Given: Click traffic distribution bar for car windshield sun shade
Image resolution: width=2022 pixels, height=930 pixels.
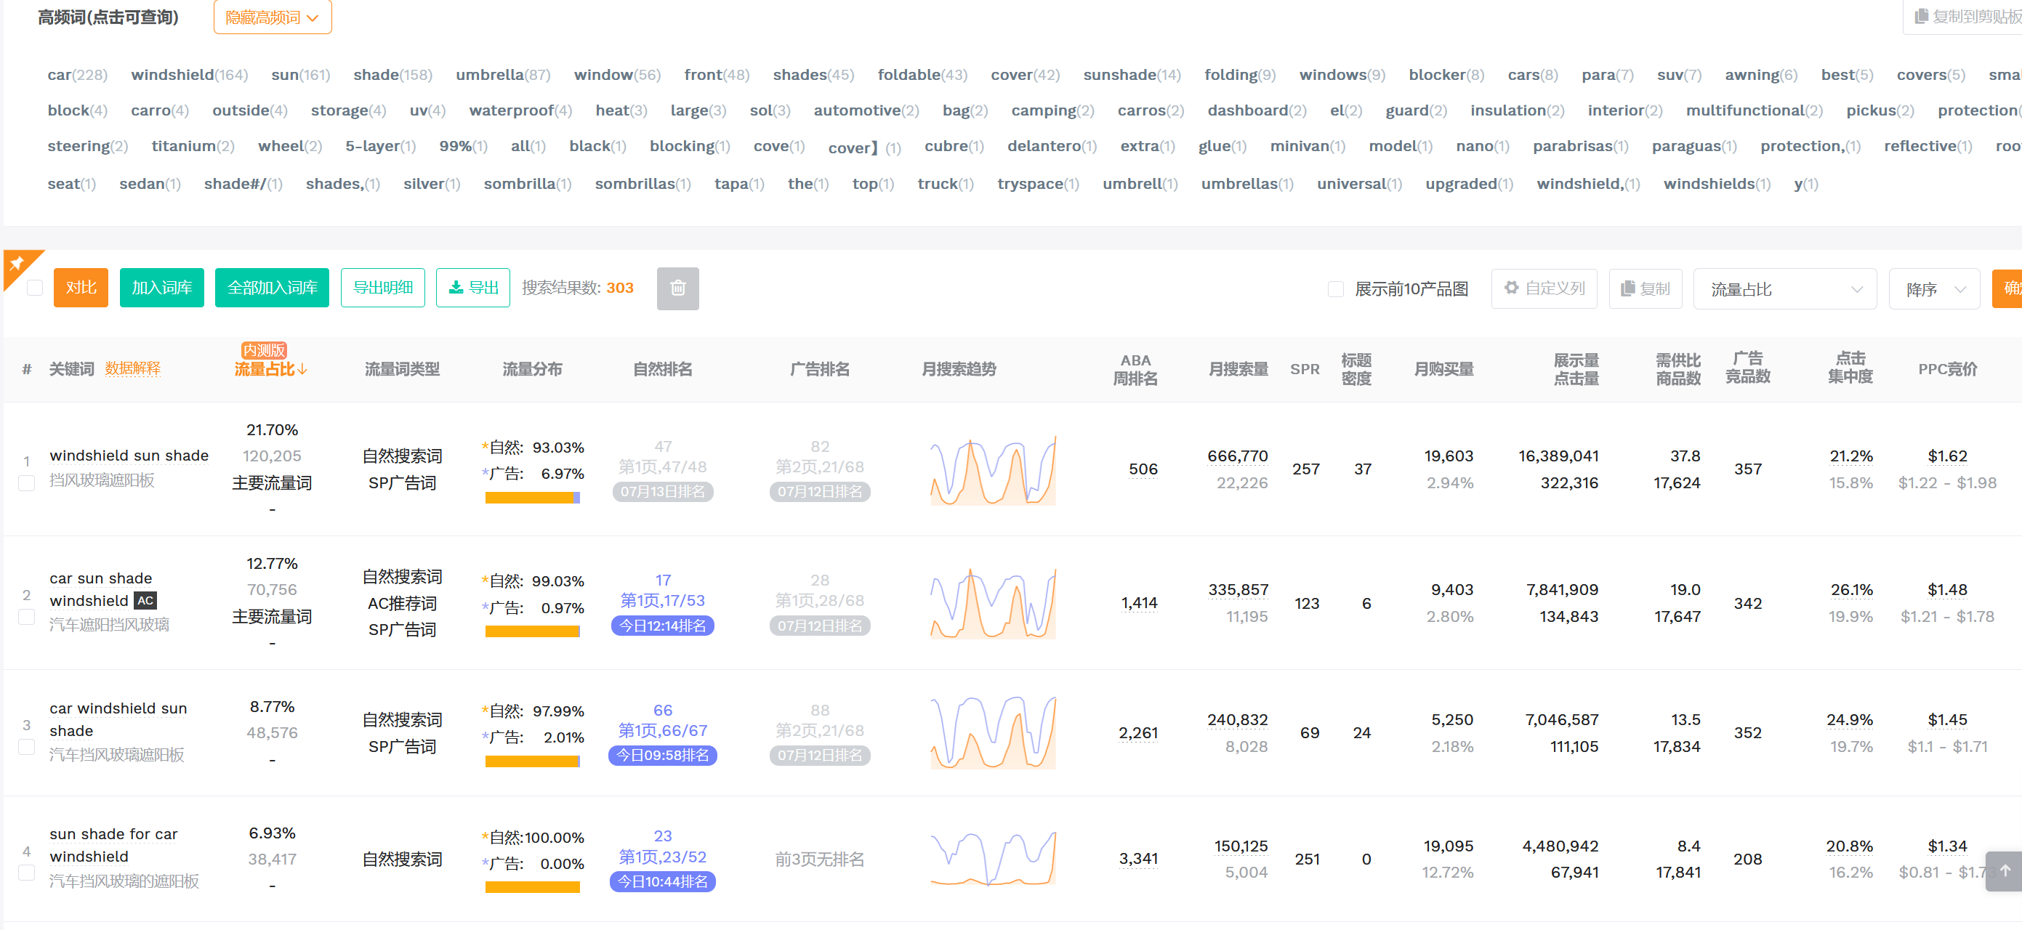Looking at the screenshot, I should (532, 761).
